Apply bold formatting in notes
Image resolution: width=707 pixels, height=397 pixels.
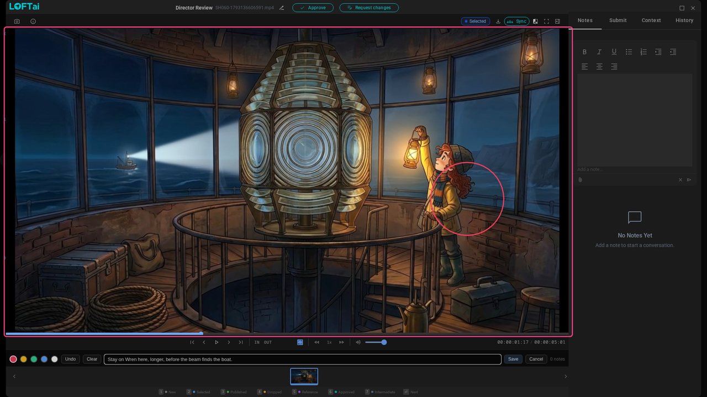[x=584, y=52]
